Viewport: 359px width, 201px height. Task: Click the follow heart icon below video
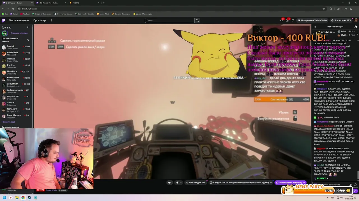click(169, 183)
